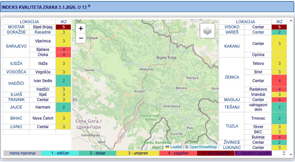Click the '3 - umjeren' legend swatch
The image size is (295, 162).
pos(138,153)
